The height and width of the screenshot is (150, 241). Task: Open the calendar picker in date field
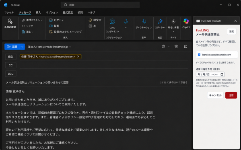point(222,74)
